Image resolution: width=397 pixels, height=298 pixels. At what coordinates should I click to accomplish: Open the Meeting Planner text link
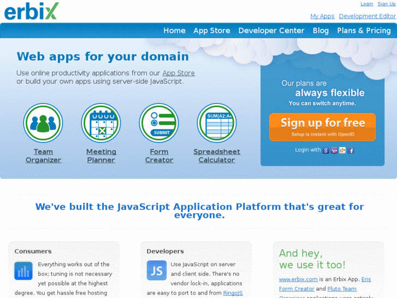[101, 156]
